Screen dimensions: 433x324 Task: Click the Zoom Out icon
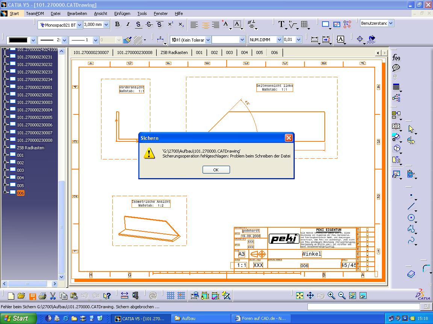pos(342,295)
